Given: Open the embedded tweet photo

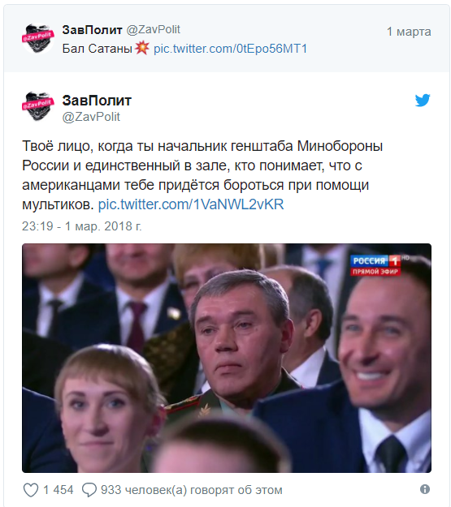Looking at the screenshot, I should click(227, 358).
